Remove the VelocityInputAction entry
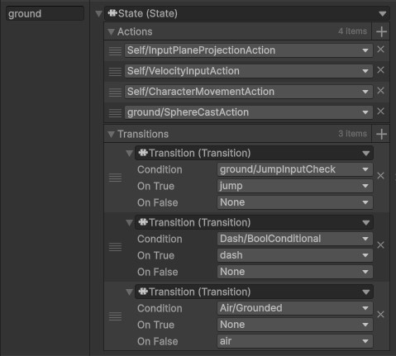396x356 pixels. (x=380, y=70)
